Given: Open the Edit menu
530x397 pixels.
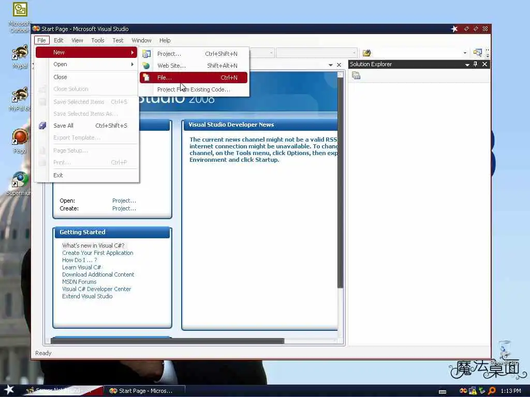Looking at the screenshot, I should pyautogui.click(x=58, y=40).
